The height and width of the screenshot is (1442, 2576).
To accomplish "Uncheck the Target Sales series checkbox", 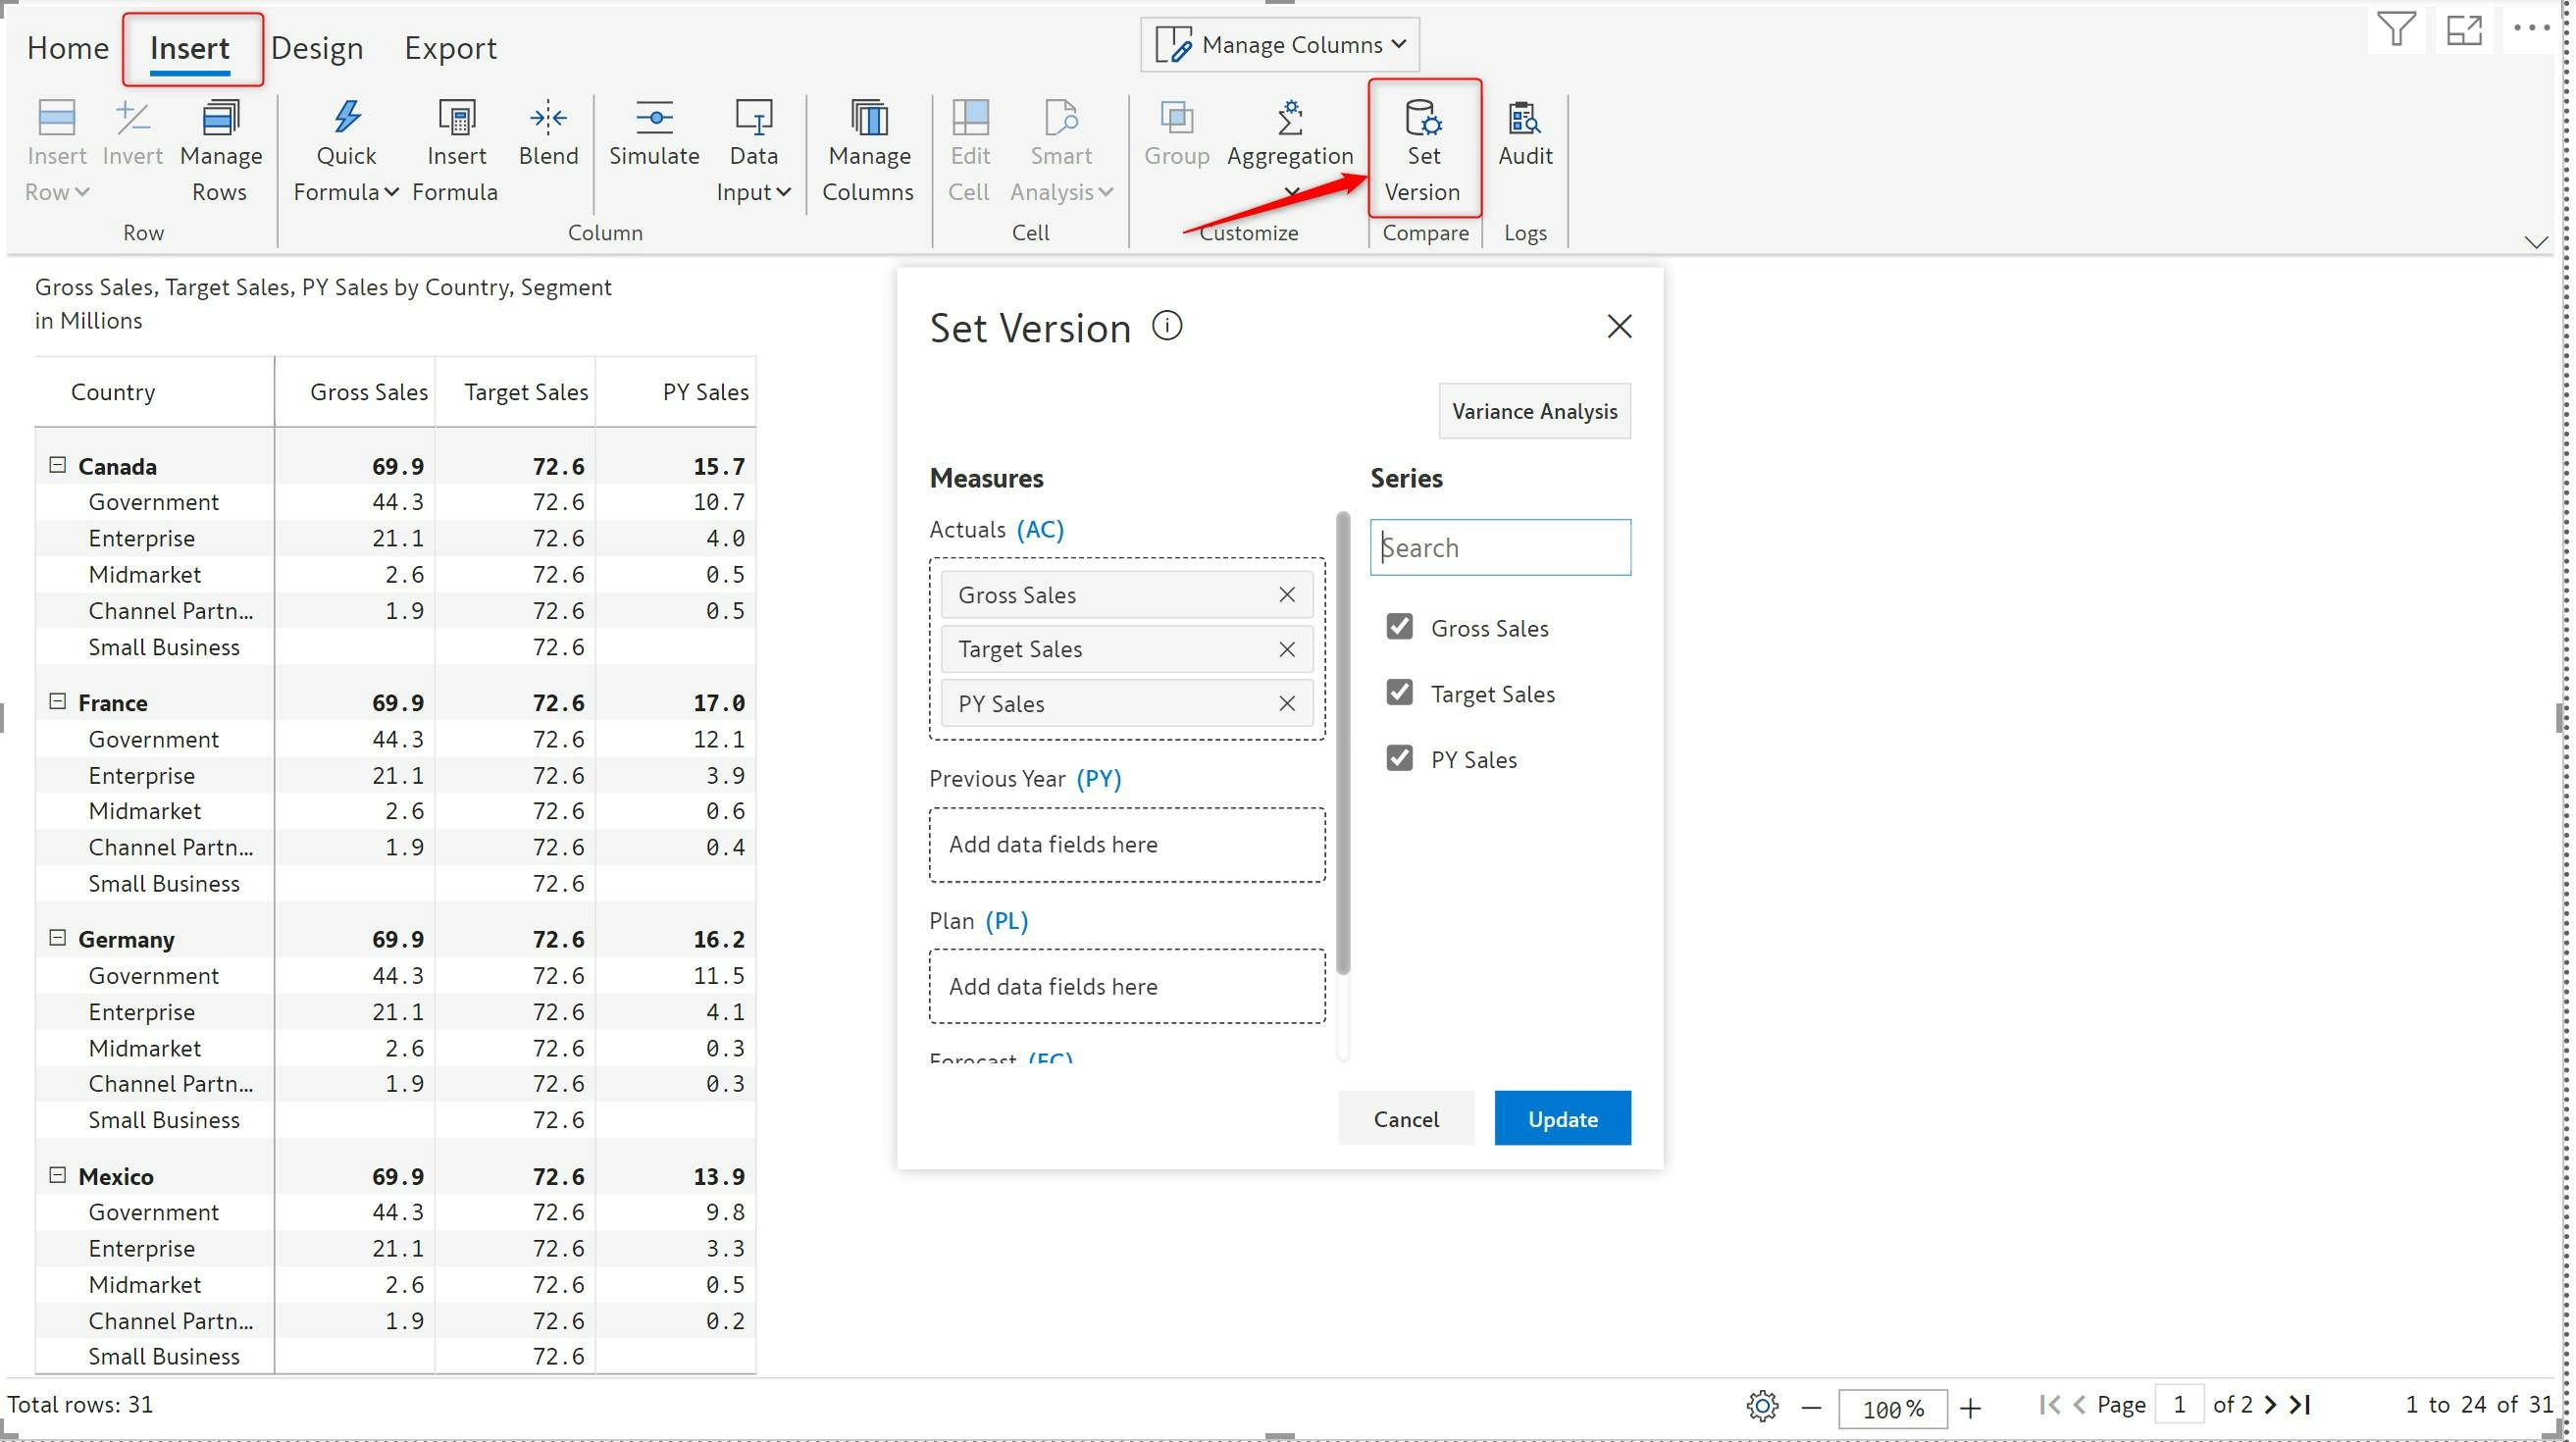I will click(x=1399, y=692).
